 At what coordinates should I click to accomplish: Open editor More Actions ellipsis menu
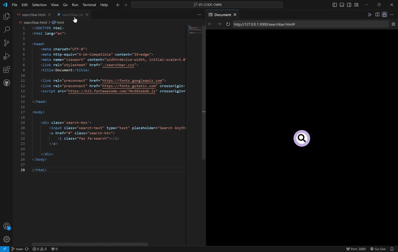[199, 15]
